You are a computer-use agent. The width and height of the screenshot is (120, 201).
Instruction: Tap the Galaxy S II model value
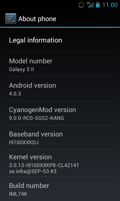21,69
